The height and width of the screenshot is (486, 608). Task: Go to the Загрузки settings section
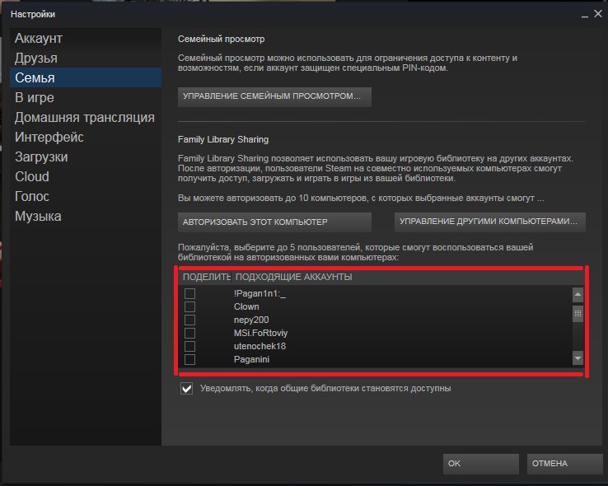[86, 157]
